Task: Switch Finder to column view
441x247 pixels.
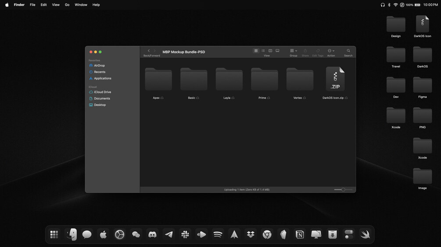Action: tap(270, 51)
